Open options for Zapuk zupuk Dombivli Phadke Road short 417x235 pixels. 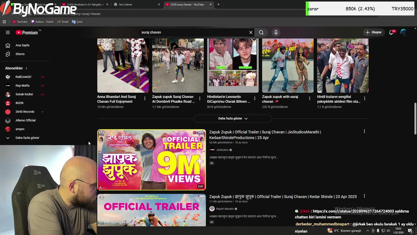[x=200, y=98]
